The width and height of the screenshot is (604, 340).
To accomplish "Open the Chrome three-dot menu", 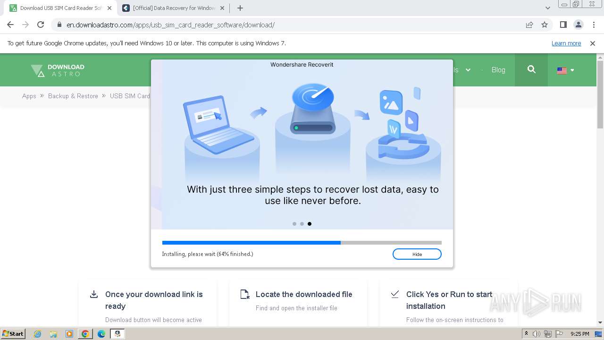I will [593, 25].
